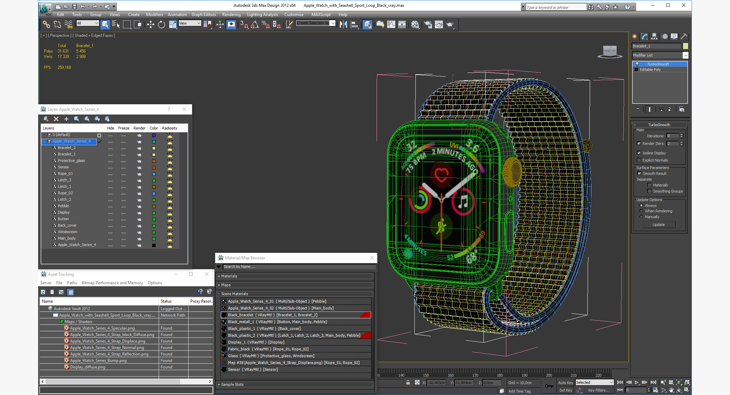The width and height of the screenshot is (730, 395).
Task: Delete highlighted layer in Layer dialog
Action: [x=56, y=119]
